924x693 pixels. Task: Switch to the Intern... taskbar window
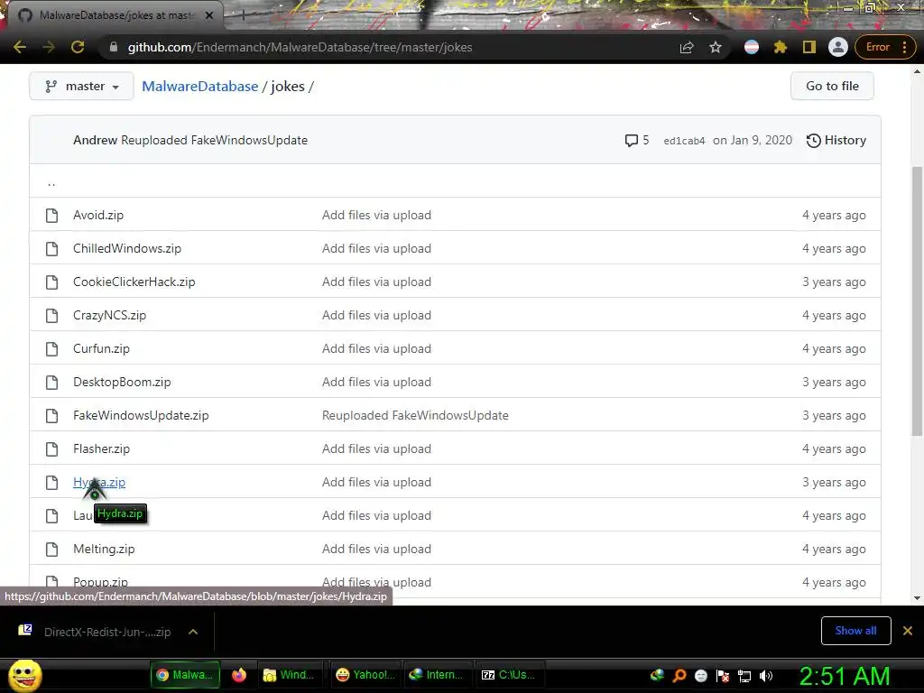438,675
